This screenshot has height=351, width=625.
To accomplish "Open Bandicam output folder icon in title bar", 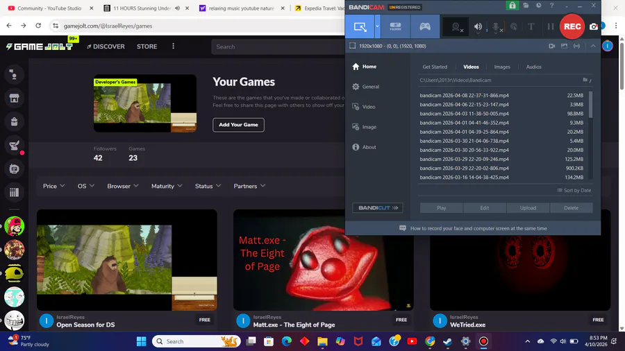I will pos(526,6).
